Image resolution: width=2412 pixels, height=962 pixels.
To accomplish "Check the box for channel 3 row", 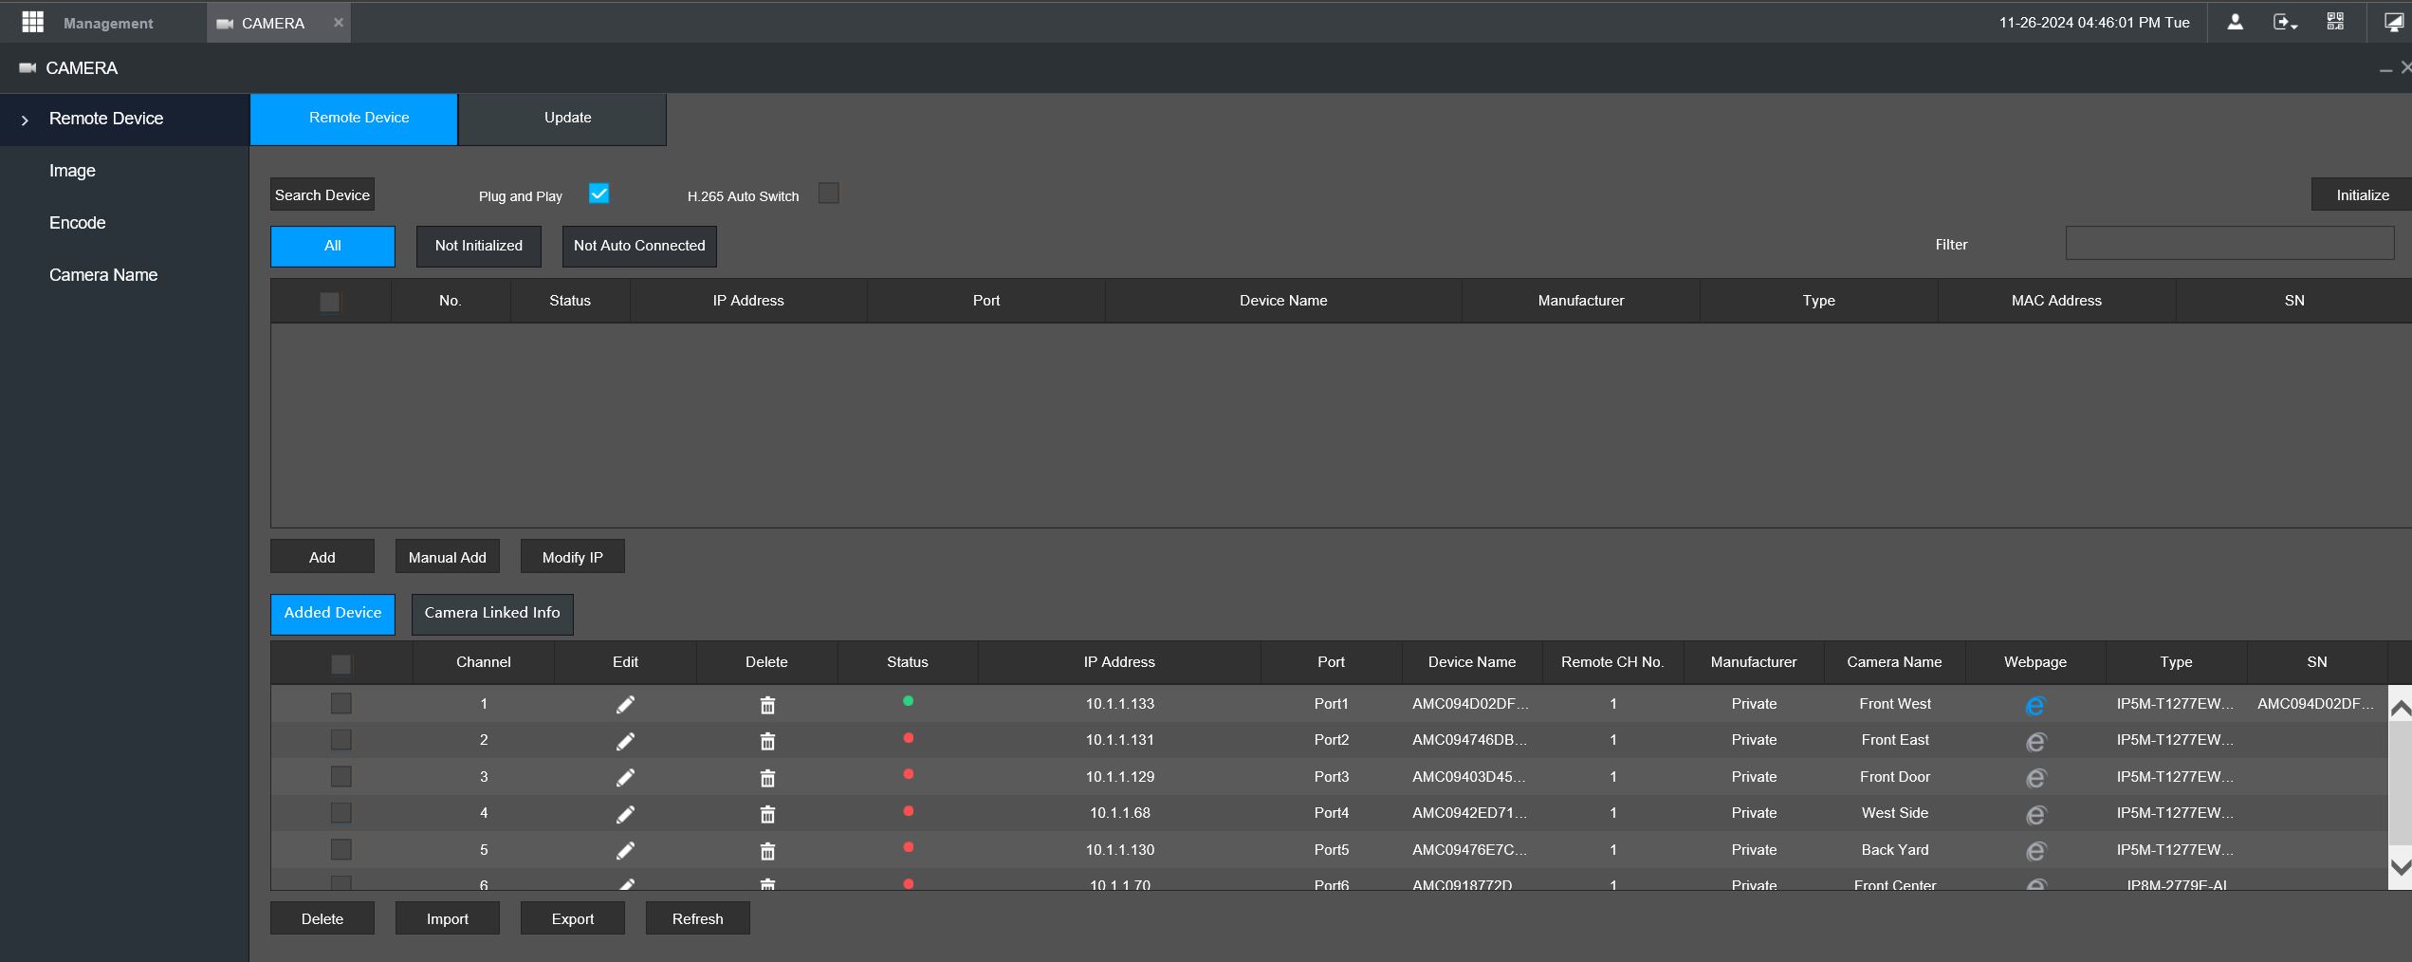I will 341,776.
